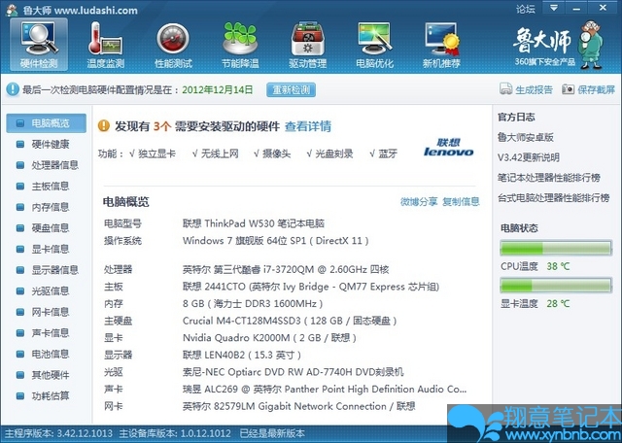This screenshot has width=622, height=443.
Task: Click the 生成报告 printer icon
Action: (x=505, y=88)
